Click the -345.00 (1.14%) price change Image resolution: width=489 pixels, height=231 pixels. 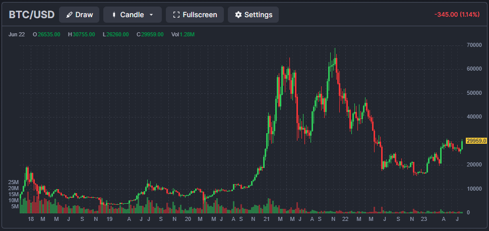457,14
